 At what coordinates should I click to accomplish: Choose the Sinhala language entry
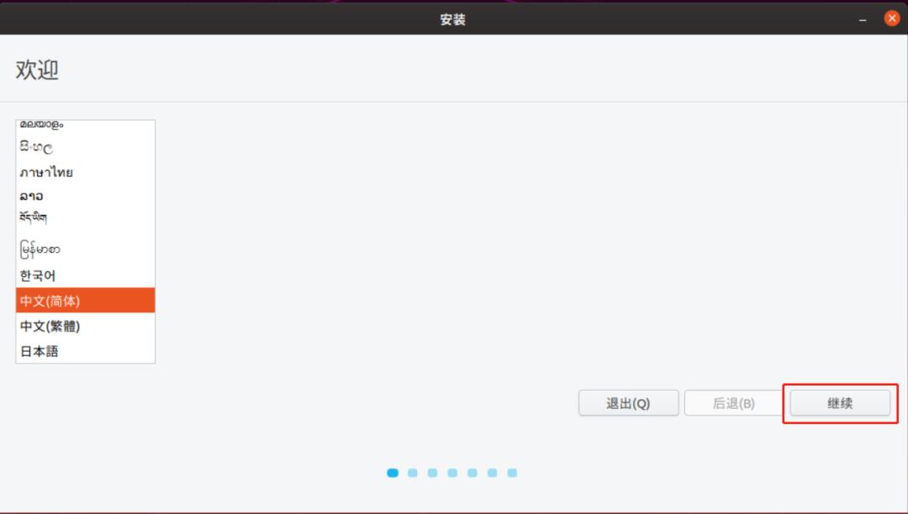click(x=32, y=147)
